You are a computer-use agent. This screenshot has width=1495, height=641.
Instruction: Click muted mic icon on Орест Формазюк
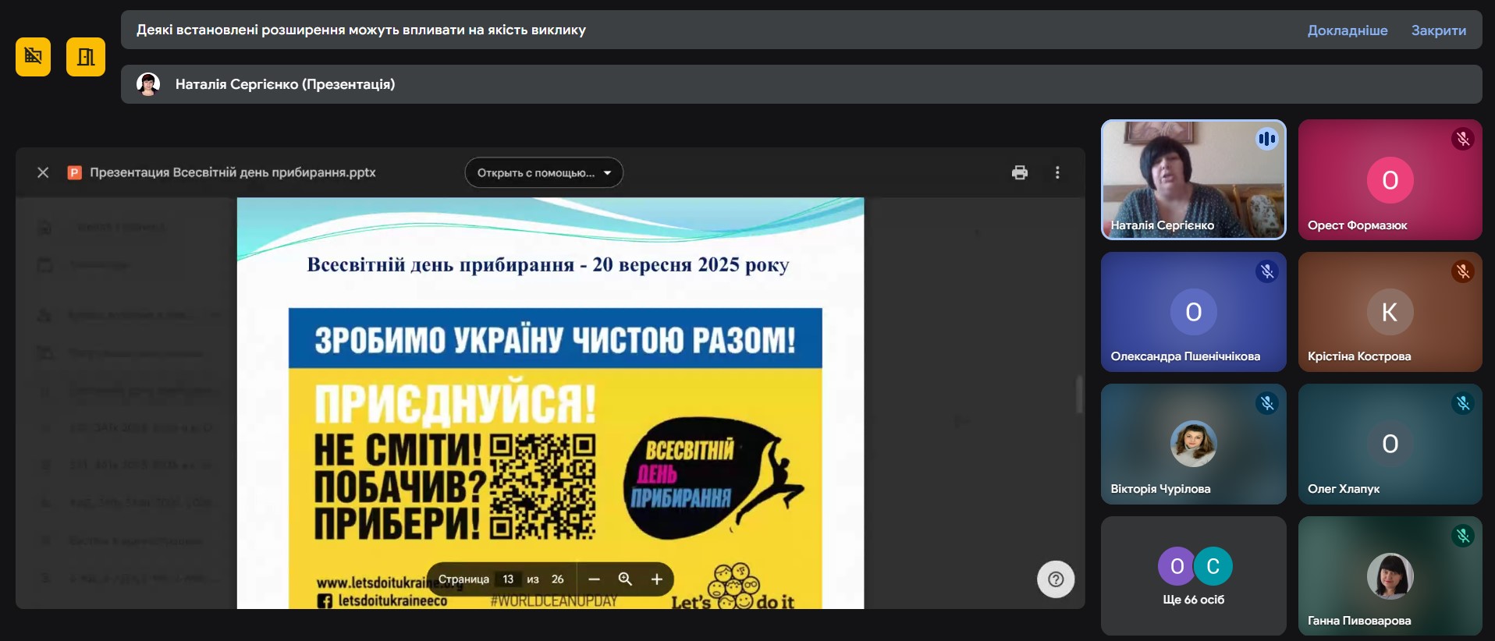[x=1462, y=140]
